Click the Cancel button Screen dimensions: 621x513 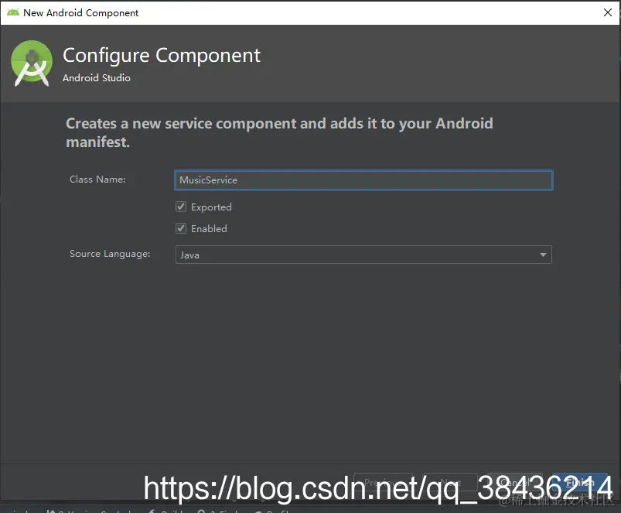515,482
